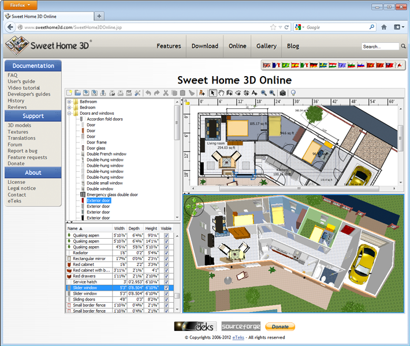Screen dimensions: 410x346
Task: Click the Paste clipboard icon
Action: point(183,93)
